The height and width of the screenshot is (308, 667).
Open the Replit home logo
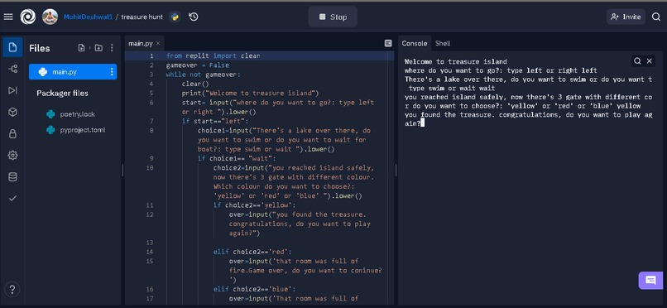[27, 17]
